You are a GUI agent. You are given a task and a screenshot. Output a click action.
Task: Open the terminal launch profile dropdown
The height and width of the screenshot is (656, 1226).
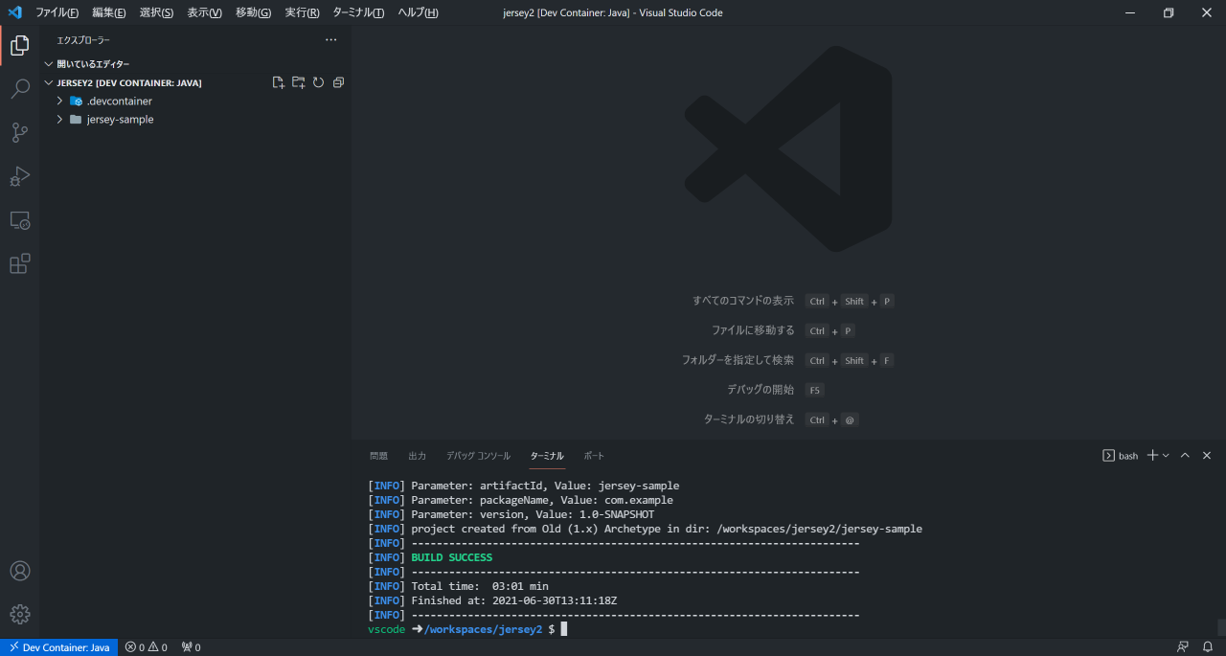coord(1166,456)
